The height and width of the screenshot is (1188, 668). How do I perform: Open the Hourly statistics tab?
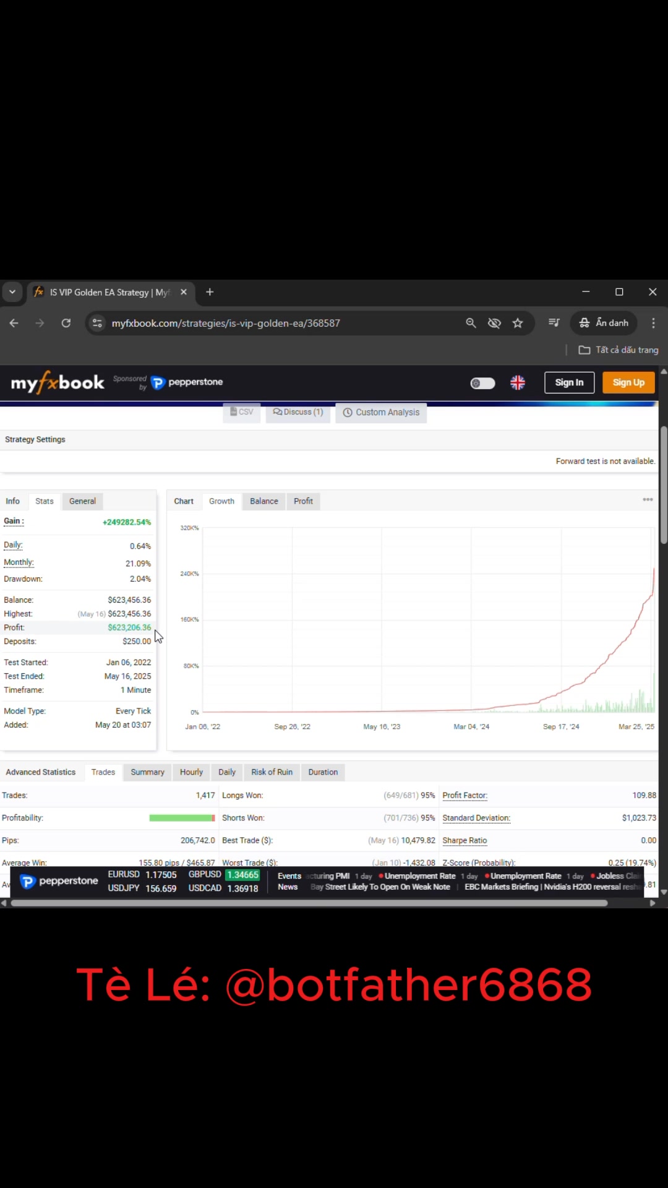(x=191, y=772)
